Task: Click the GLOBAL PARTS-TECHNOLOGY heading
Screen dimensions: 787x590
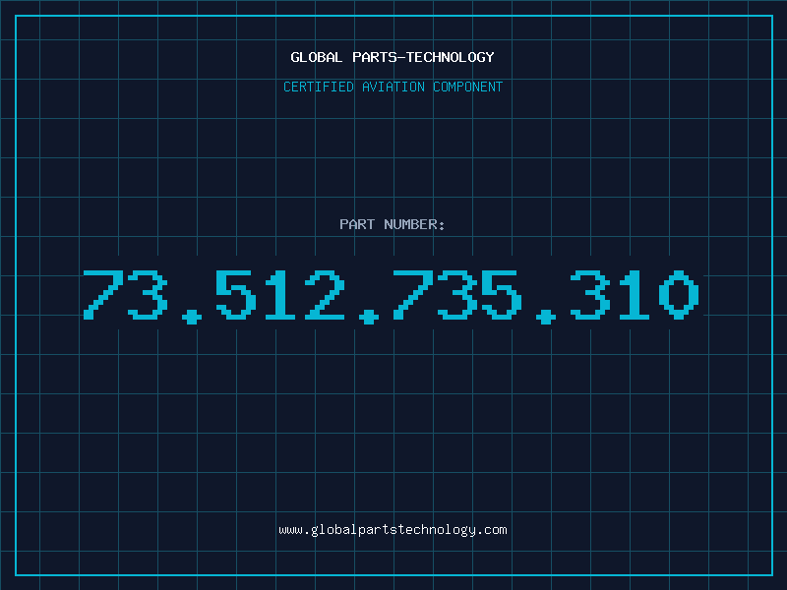Action: [x=393, y=57]
